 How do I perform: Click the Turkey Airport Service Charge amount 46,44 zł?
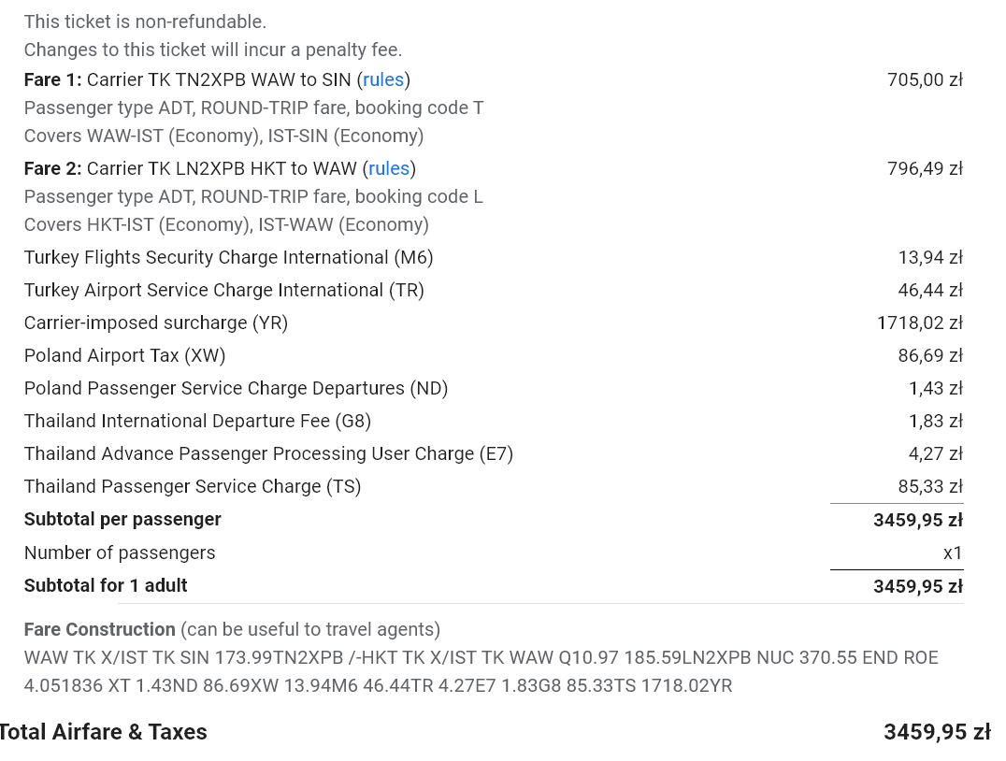click(930, 290)
